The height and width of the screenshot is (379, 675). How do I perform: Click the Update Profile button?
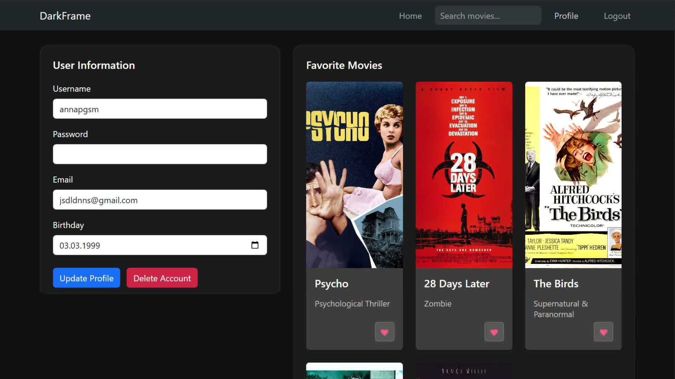tap(86, 278)
